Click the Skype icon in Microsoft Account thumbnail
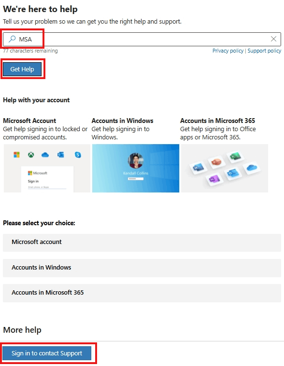 click(78, 154)
